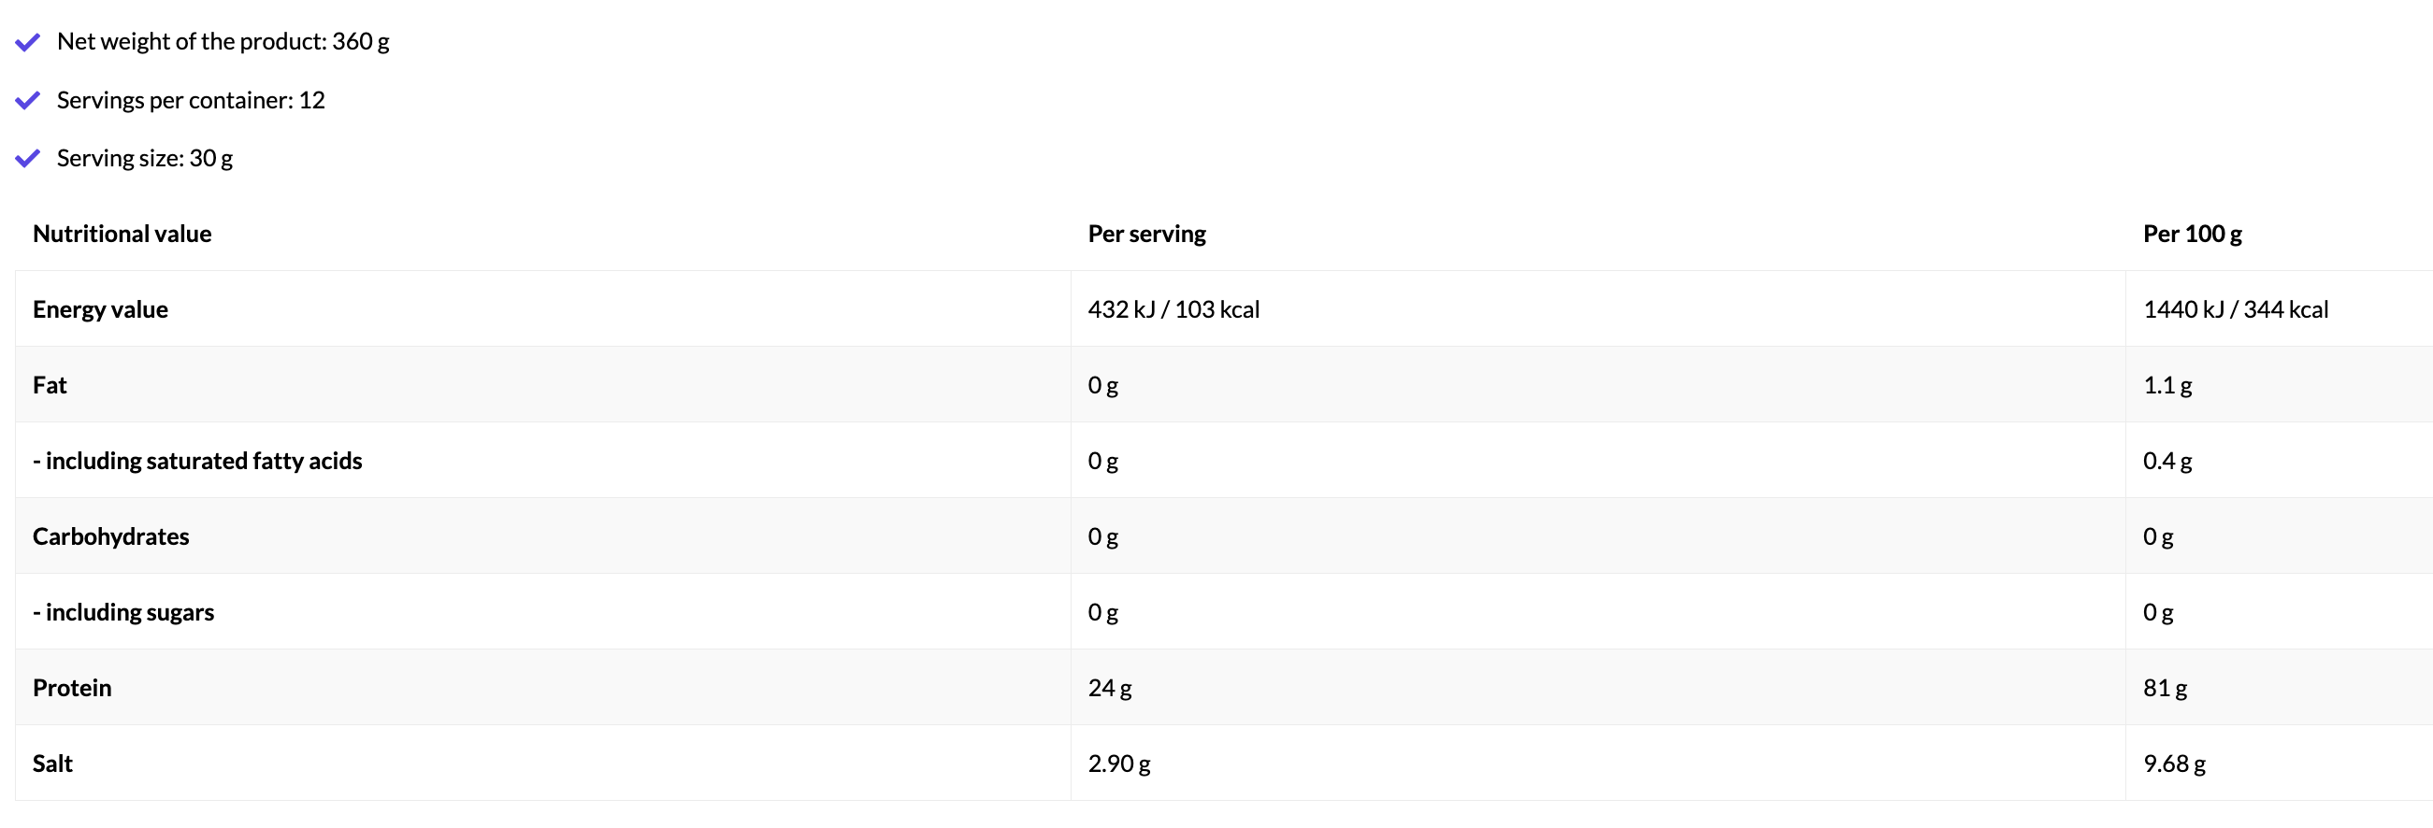Image resolution: width=2433 pixels, height=828 pixels.
Task: Select the Energy value row label
Action: click(x=100, y=309)
